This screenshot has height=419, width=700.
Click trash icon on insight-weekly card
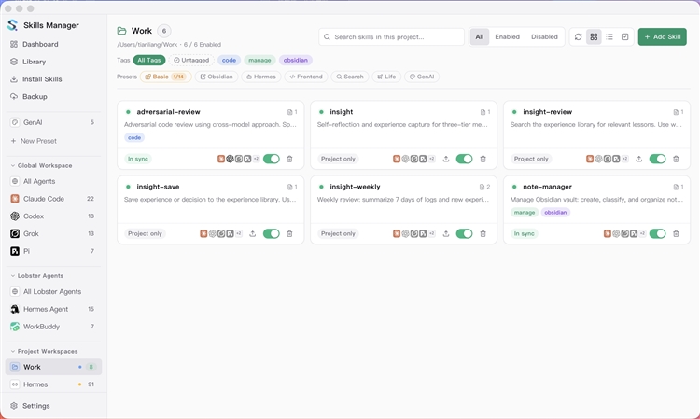[483, 234]
